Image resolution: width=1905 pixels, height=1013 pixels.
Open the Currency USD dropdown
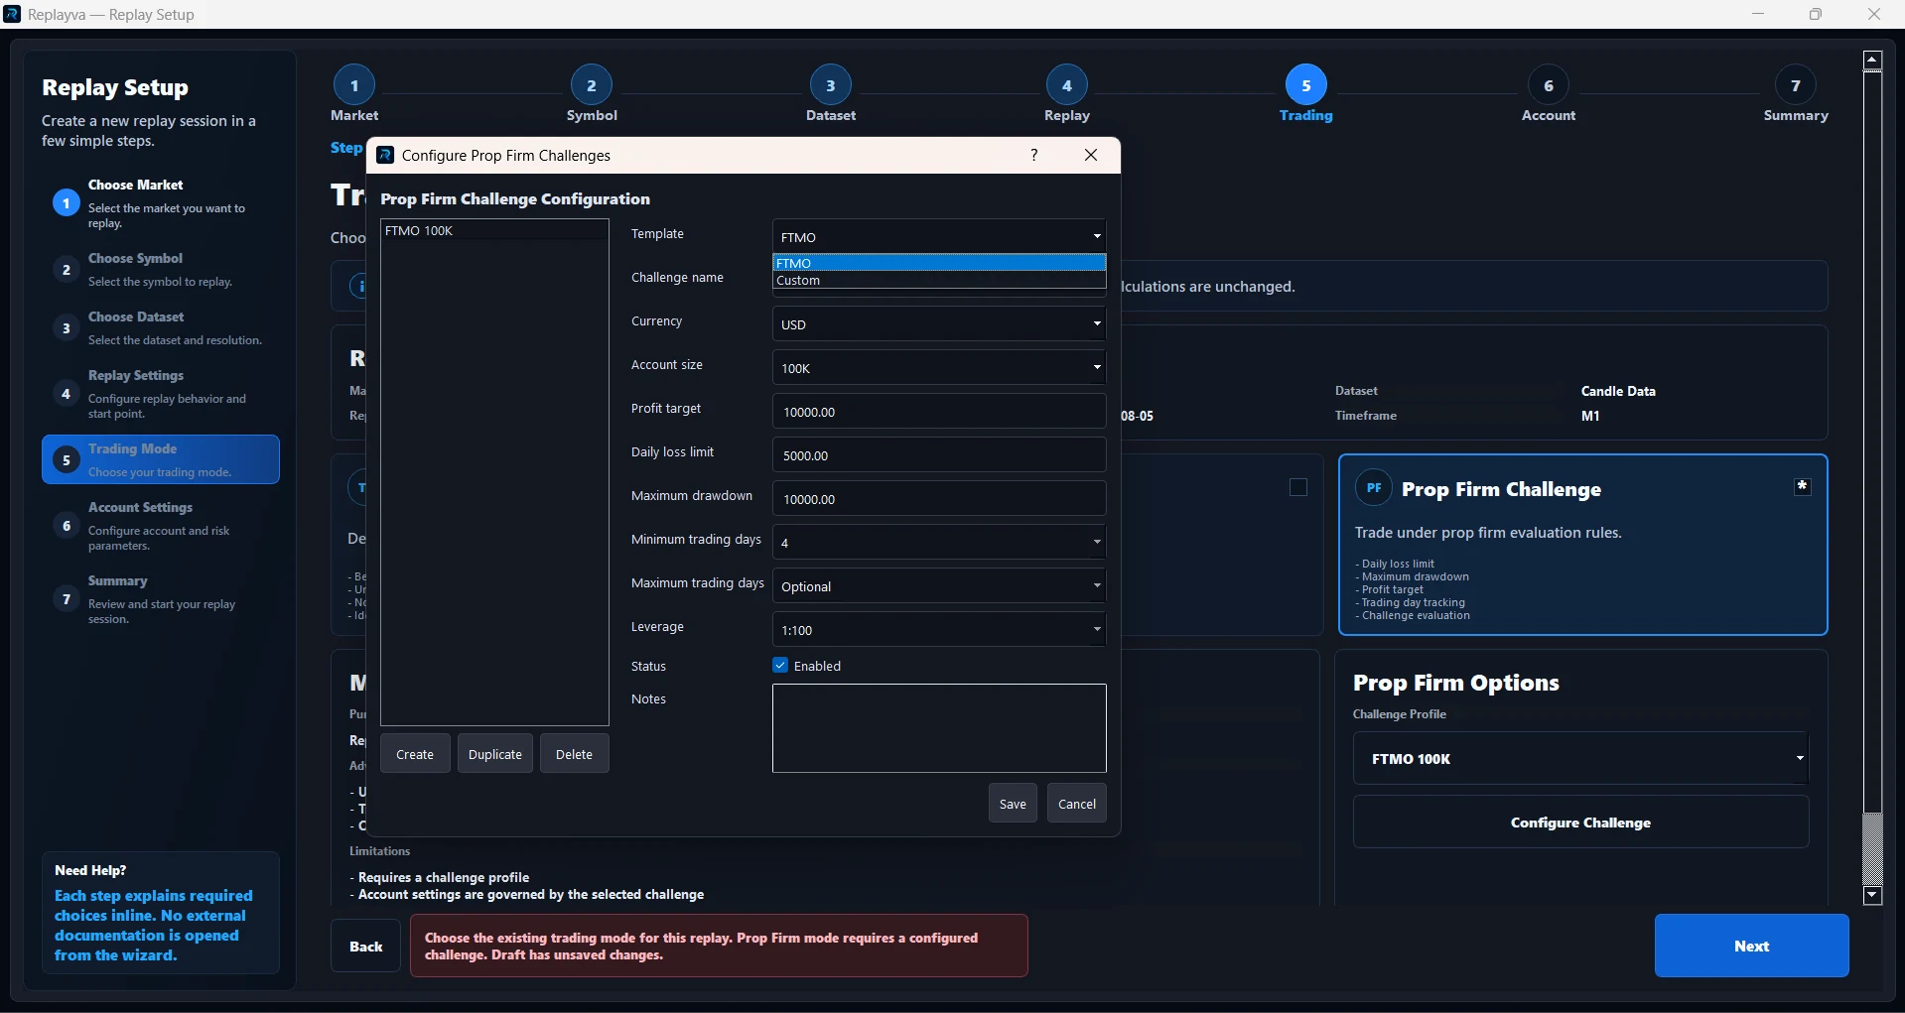point(939,323)
